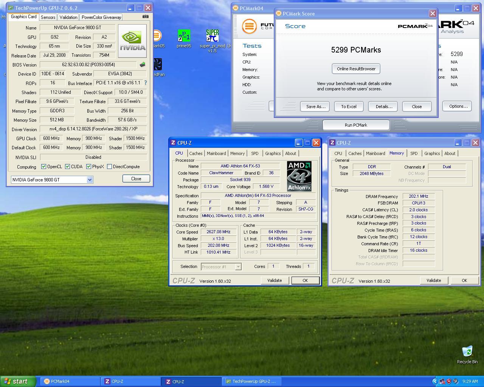The width and height of the screenshot is (484, 387).
Task: Click the taskbar clock showing 9:29 AM
Action: [x=470, y=382]
